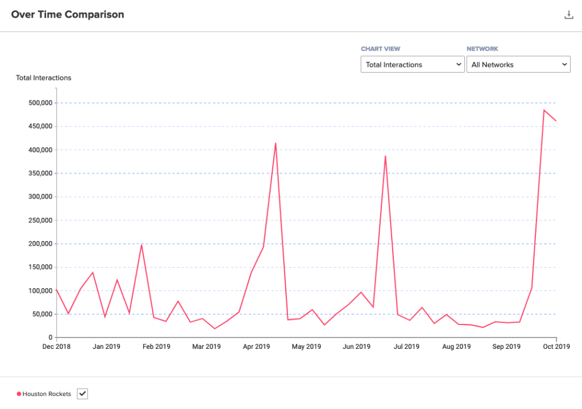This screenshot has width=582, height=409.
Task: Click the CHART VIEW section label
Action: 381,49
